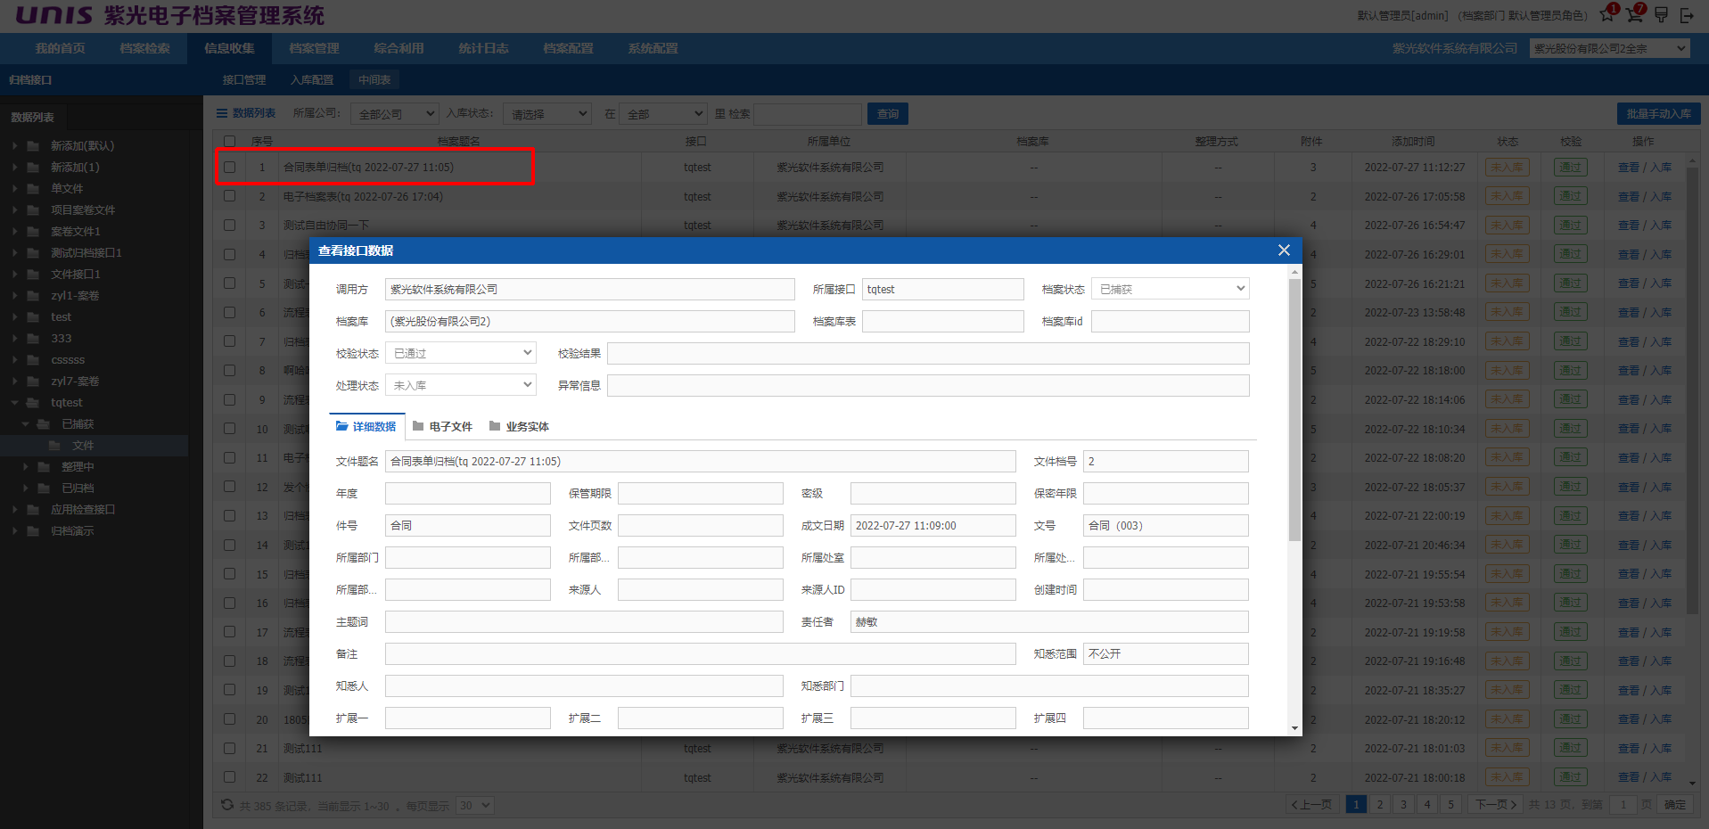
Task: Switch to the 业务实体 tab
Action: 519,427
